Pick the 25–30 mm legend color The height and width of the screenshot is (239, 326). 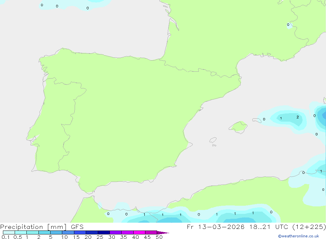[x=104, y=232]
